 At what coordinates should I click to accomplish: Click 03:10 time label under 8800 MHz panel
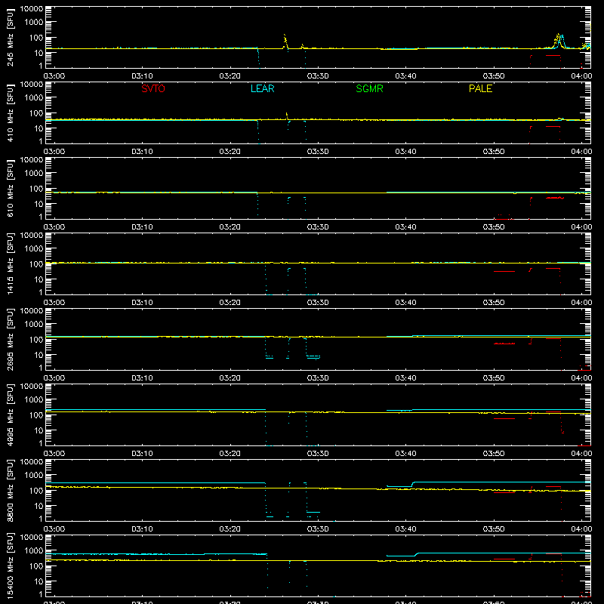point(142,529)
